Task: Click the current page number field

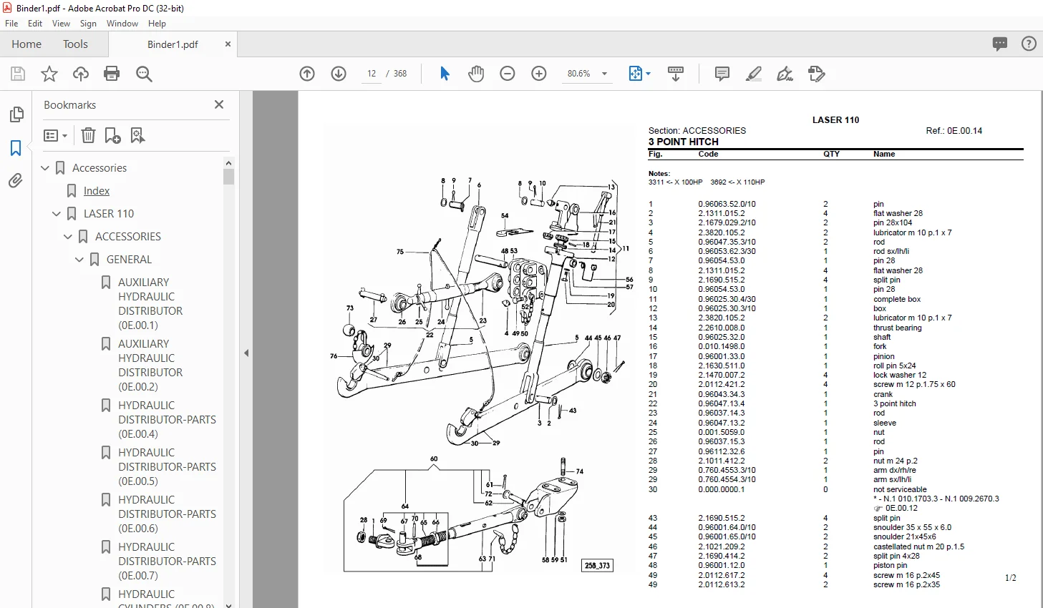Action: 372,74
